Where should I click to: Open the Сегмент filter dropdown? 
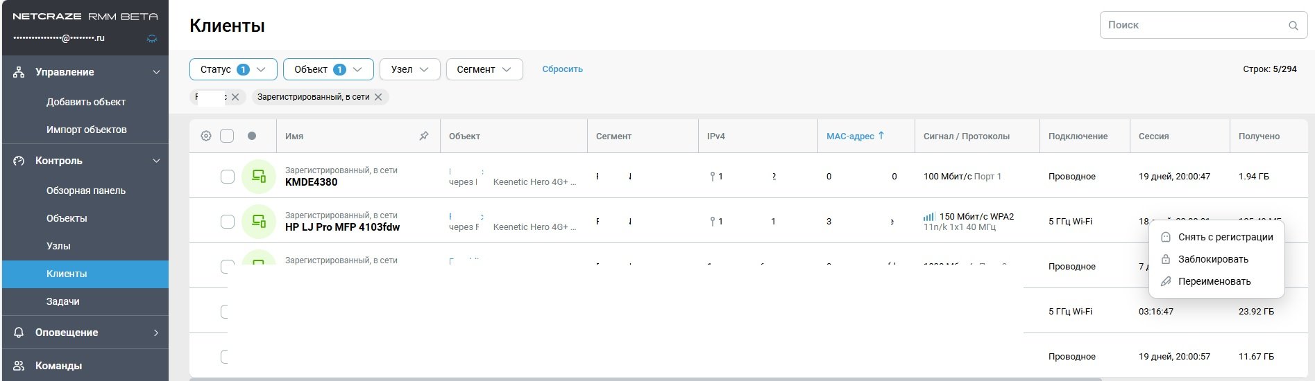[x=484, y=69]
